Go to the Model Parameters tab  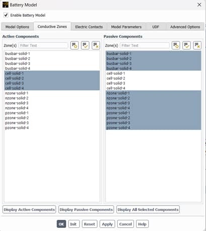coord(126,27)
